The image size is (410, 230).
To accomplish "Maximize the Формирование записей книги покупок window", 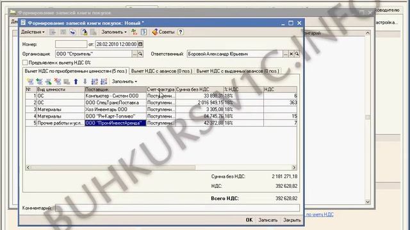I will (x=291, y=23).
